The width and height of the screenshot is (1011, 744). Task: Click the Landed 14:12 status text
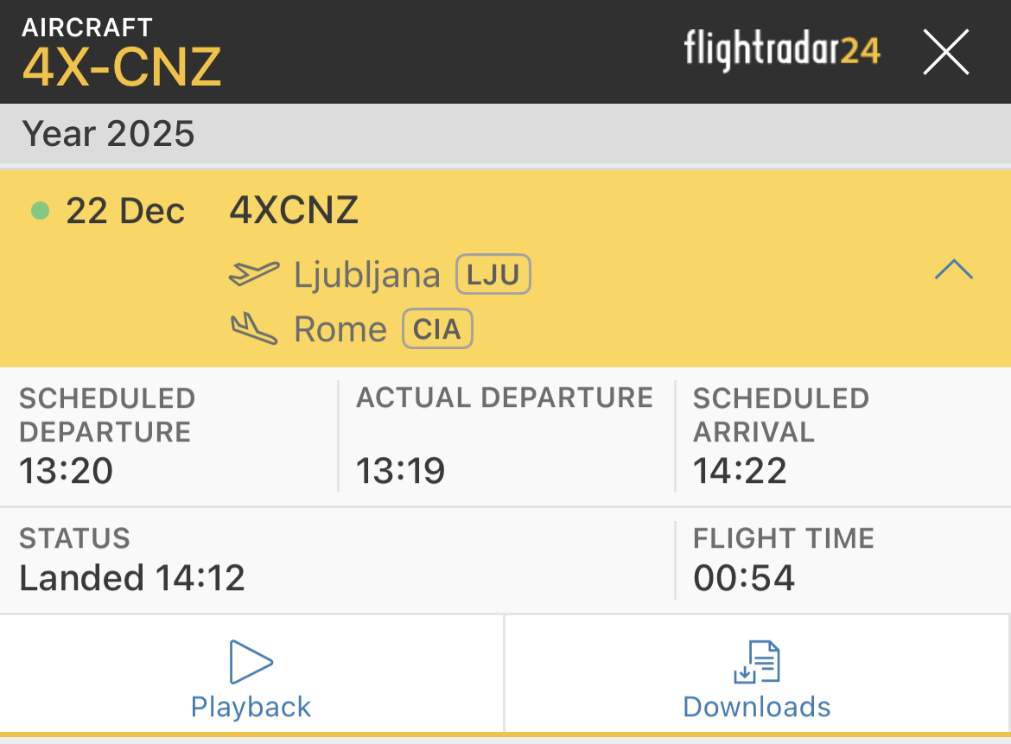(x=132, y=577)
